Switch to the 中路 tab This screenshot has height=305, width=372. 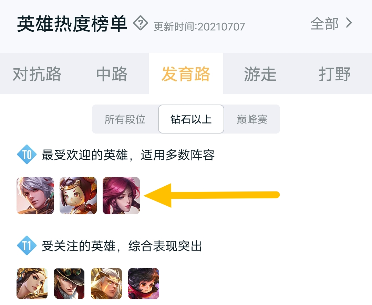coord(112,74)
